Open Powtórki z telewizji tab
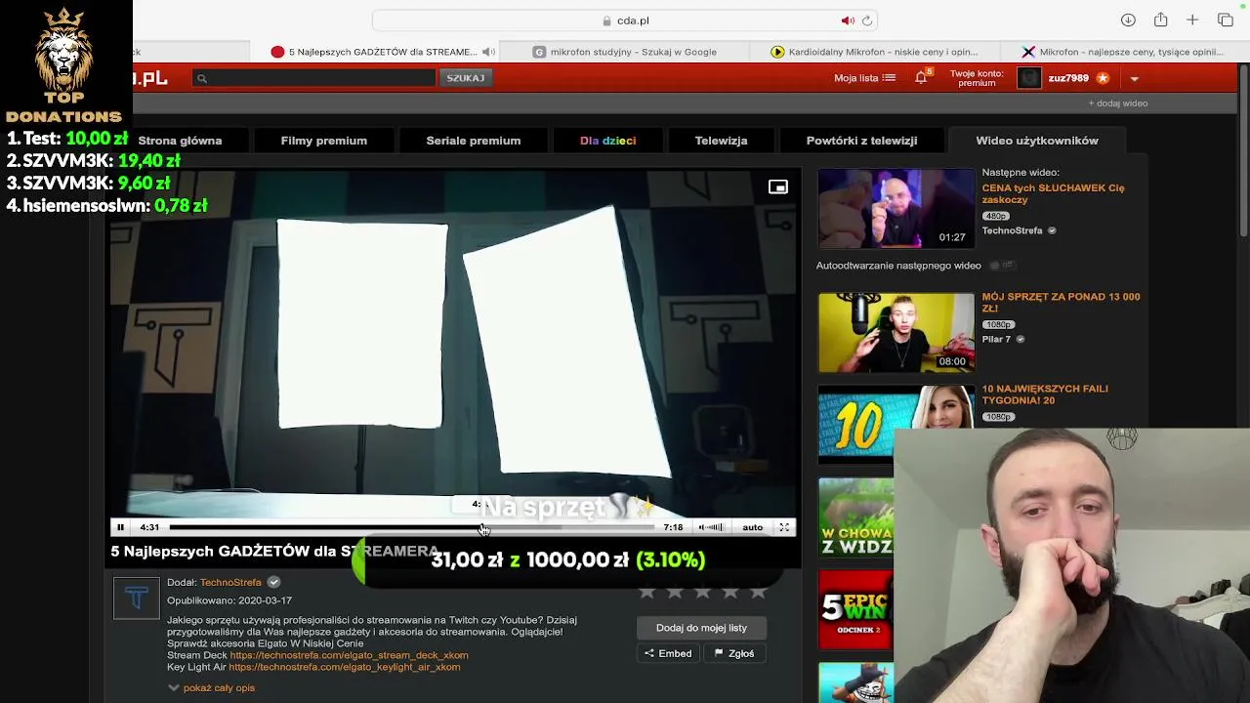The width and height of the screenshot is (1250, 703). click(x=861, y=141)
